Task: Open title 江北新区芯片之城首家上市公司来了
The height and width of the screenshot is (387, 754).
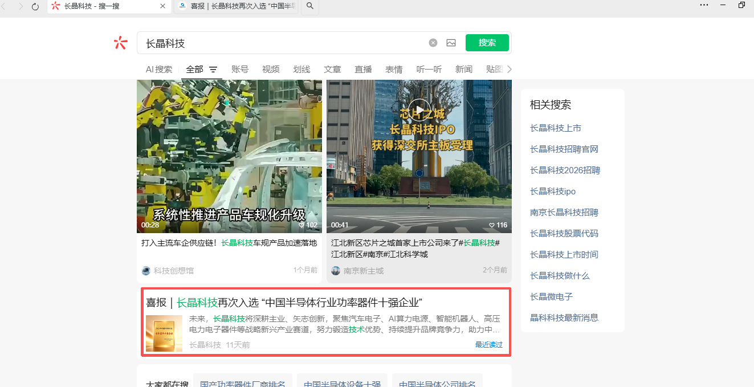Action: tap(415, 249)
